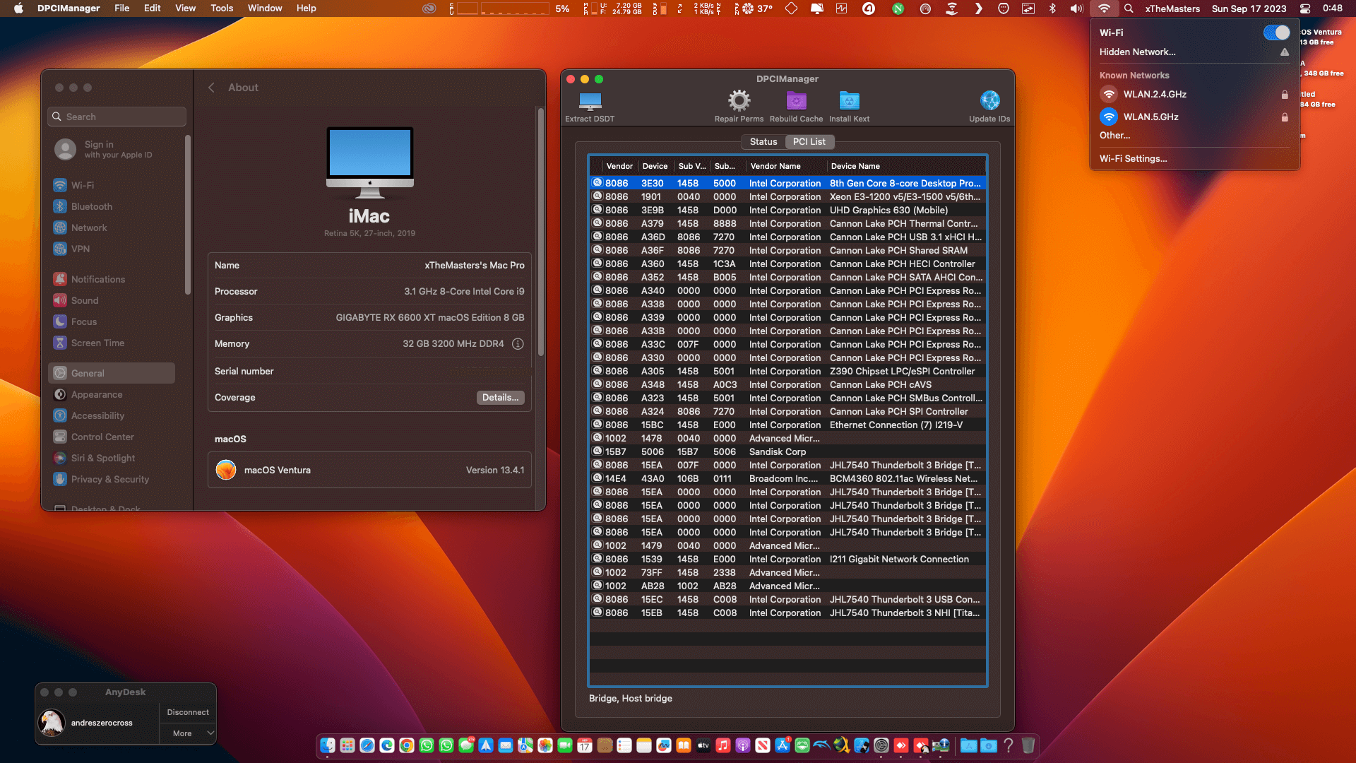Open Screen Time in System Settings sidebar
1356x763 pixels.
click(x=112, y=343)
